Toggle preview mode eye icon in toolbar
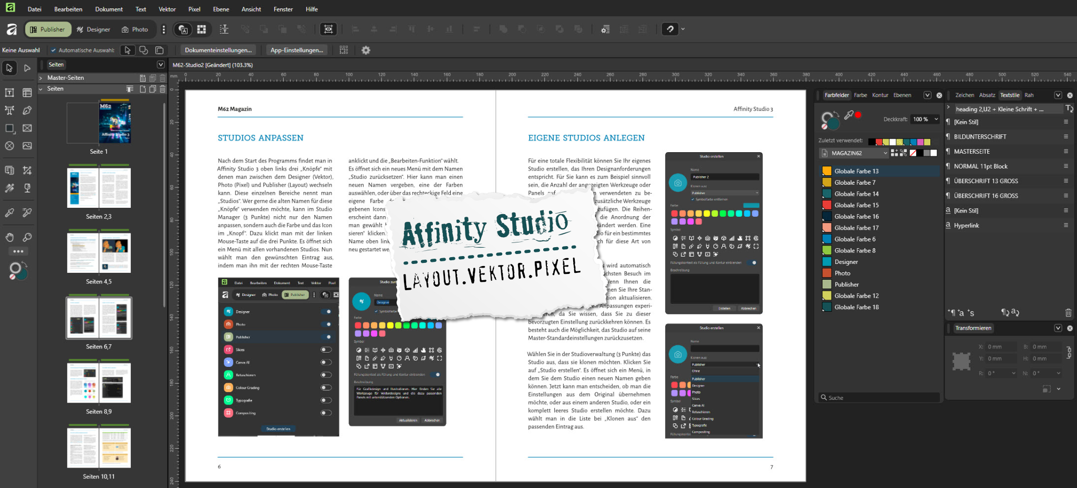 point(328,29)
